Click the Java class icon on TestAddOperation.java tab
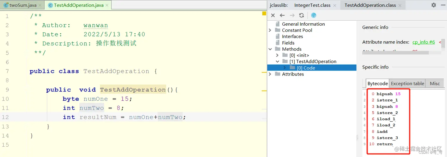 pos(50,5)
